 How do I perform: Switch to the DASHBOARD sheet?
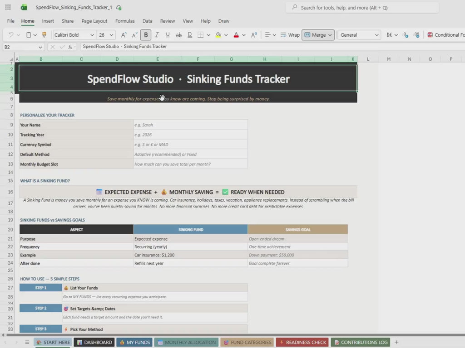pyautogui.click(x=94, y=343)
